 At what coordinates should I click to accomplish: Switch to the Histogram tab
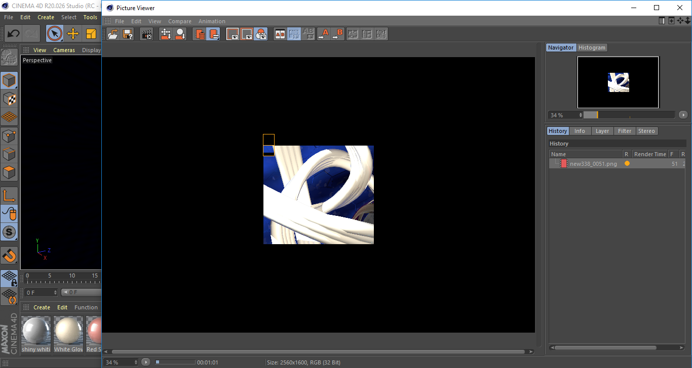coord(592,48)
